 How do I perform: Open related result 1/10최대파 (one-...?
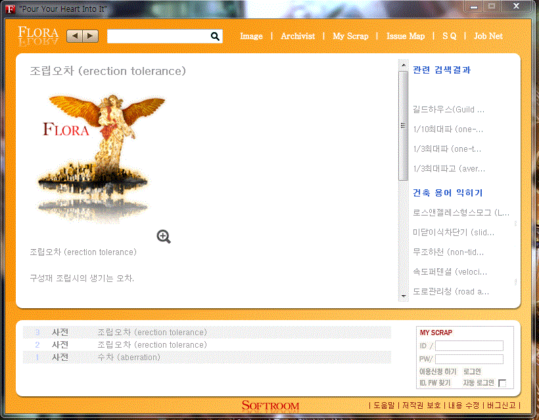448,129
